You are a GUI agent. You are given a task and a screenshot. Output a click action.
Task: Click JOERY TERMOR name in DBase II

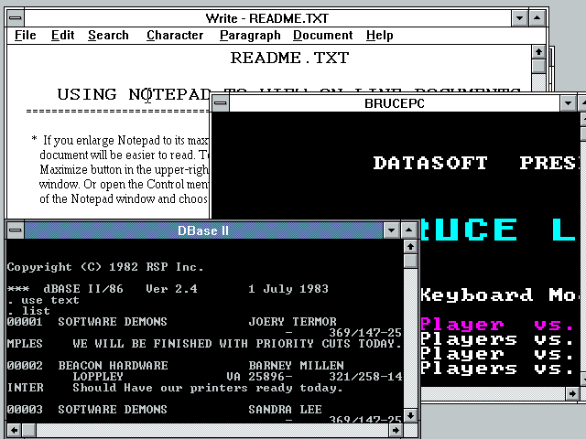click(293, 322)
